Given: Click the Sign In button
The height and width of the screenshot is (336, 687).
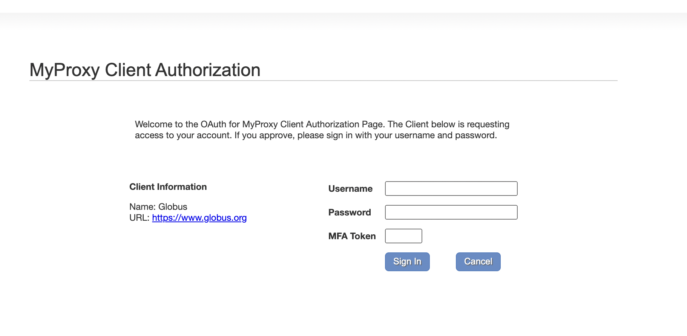Looking at the screenshot, I should [x=407, y=261].
